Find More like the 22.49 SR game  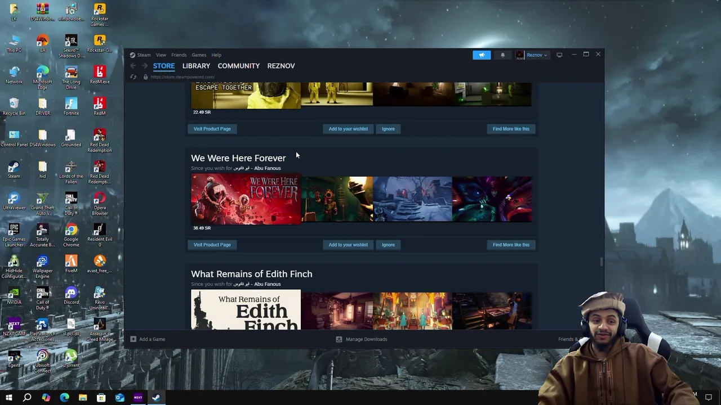coord(511,129)
